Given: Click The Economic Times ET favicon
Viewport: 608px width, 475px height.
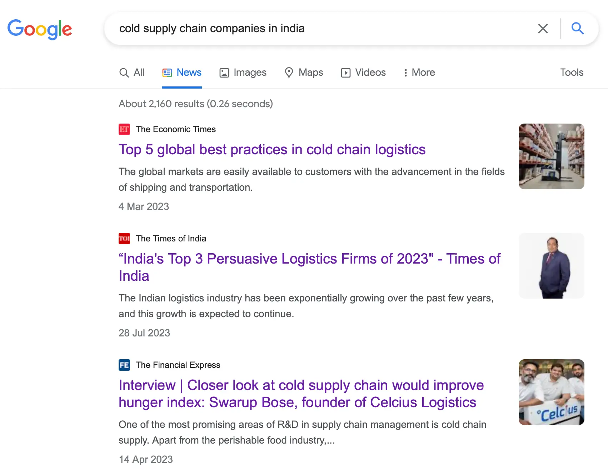Looking at the screenshot, I should click(124, 129).
